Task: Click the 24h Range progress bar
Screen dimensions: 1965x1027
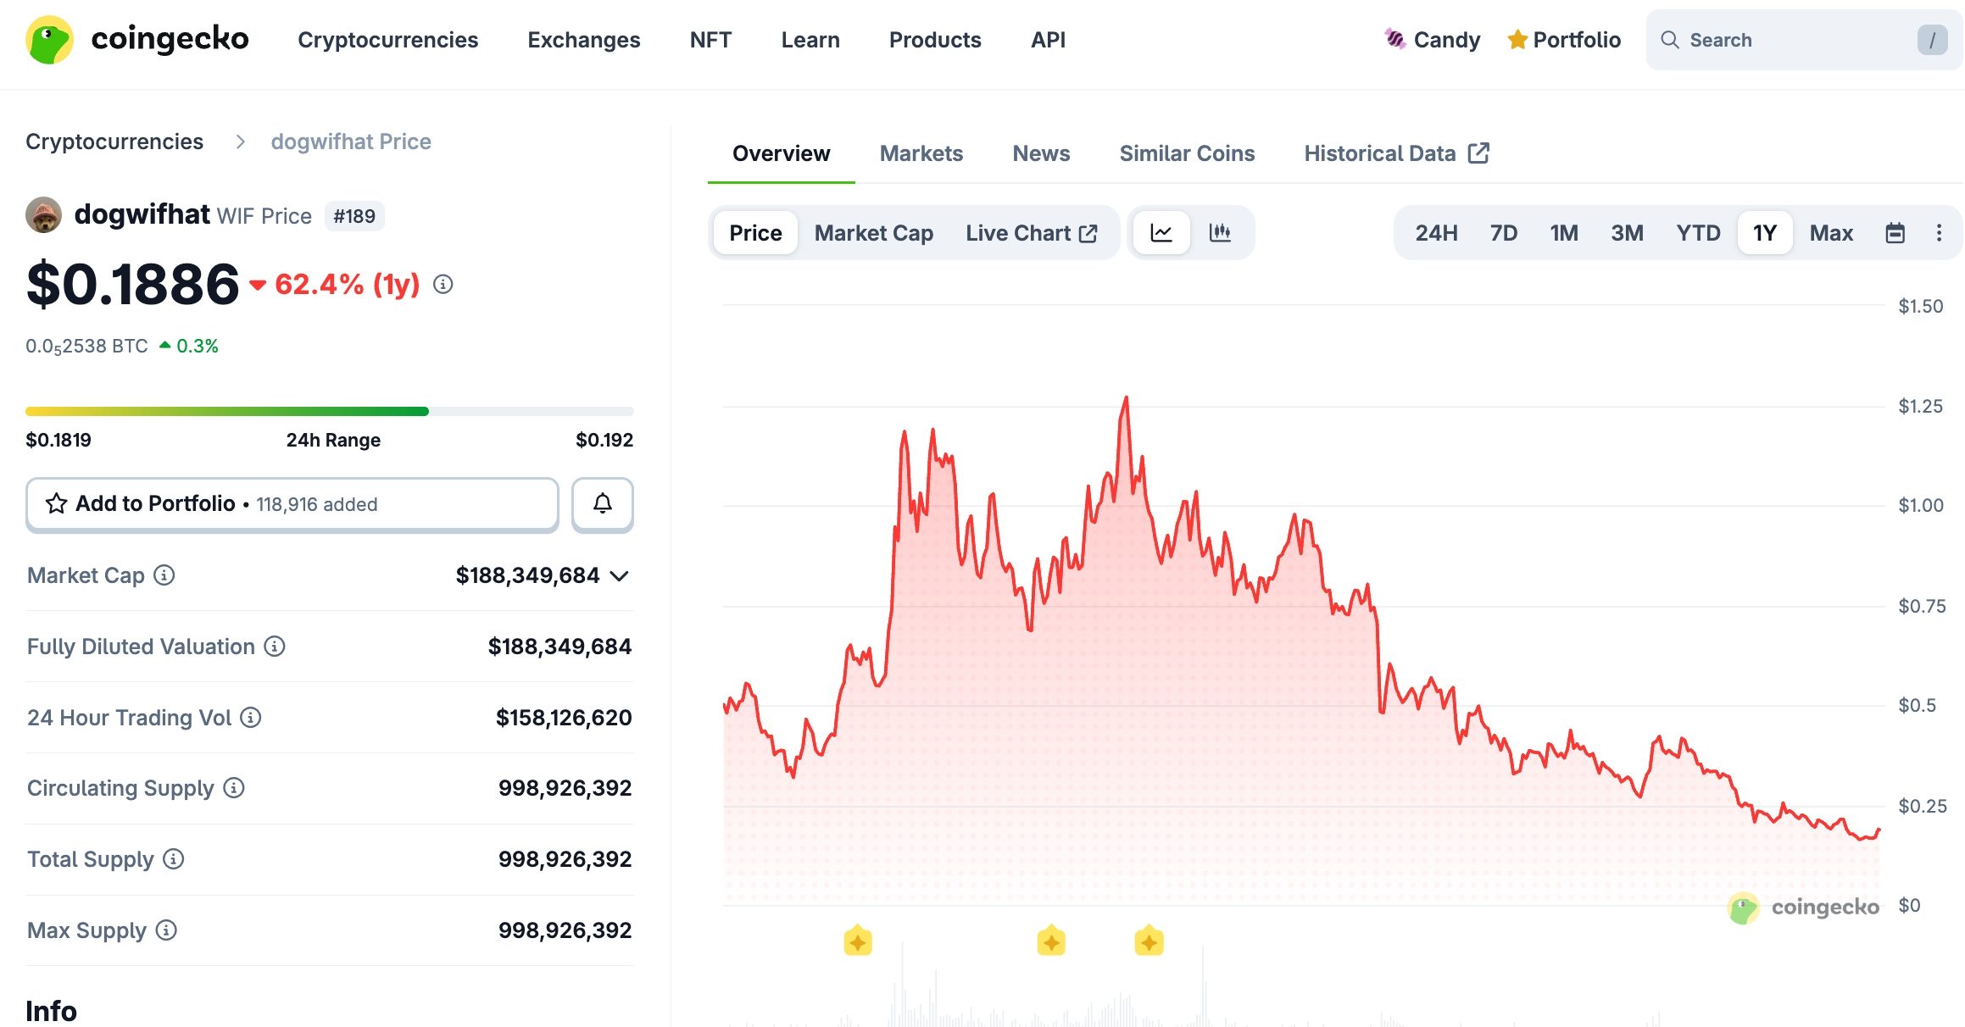Action: pos(330,410)
